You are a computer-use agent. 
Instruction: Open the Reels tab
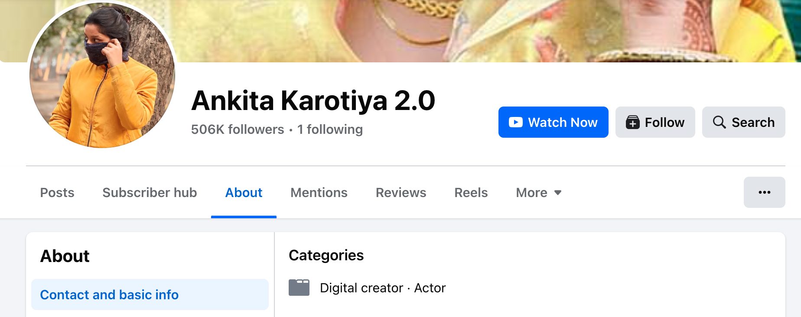pyautogui.click(x=471, y=193)
